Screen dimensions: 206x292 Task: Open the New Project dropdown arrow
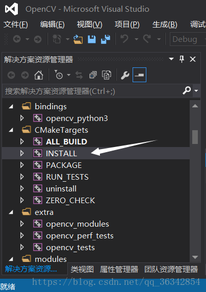(x=68, y=39)
